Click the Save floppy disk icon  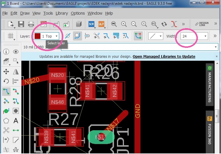click(x=21, y=24)
